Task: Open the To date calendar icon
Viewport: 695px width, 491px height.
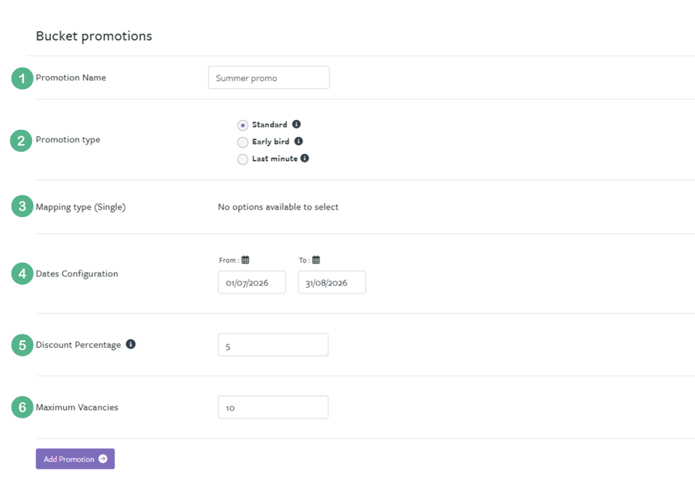Action: tap(316, 260)
